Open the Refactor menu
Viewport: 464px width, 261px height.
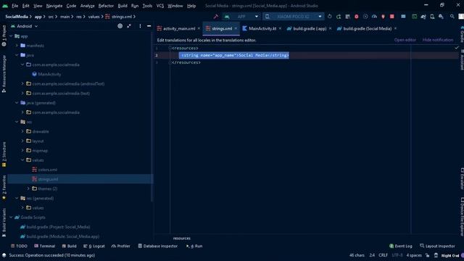point(106,6)
